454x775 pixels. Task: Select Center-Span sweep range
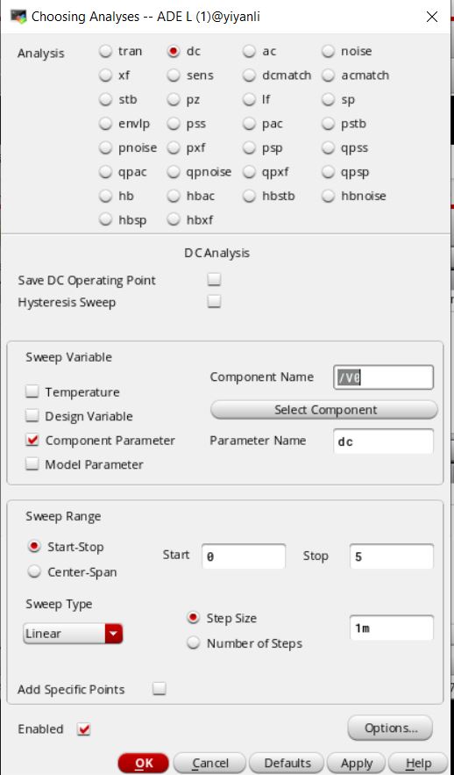point(34,572)
